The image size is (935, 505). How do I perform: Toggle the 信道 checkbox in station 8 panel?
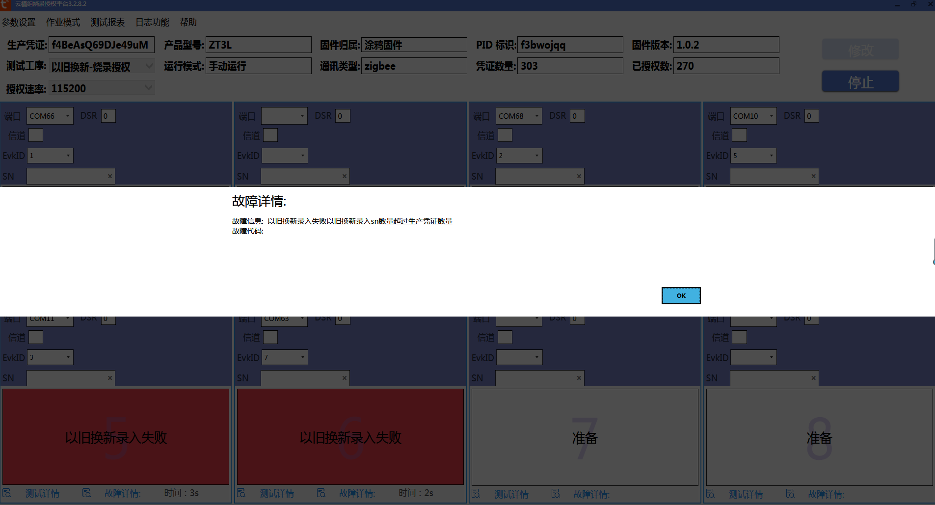click(740, 337)
